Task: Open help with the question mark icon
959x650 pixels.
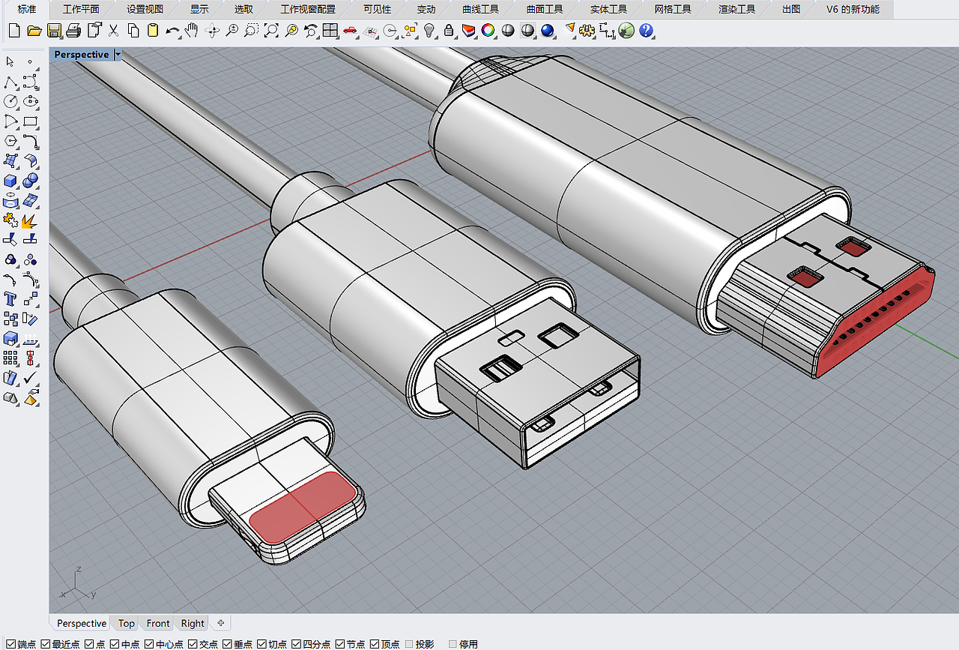Action: [x=647, y=31]
